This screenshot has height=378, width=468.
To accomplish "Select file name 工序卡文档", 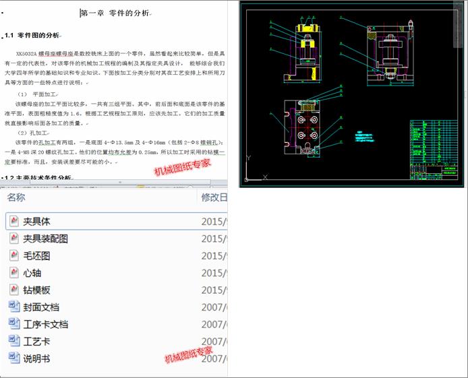I will 46,324.
